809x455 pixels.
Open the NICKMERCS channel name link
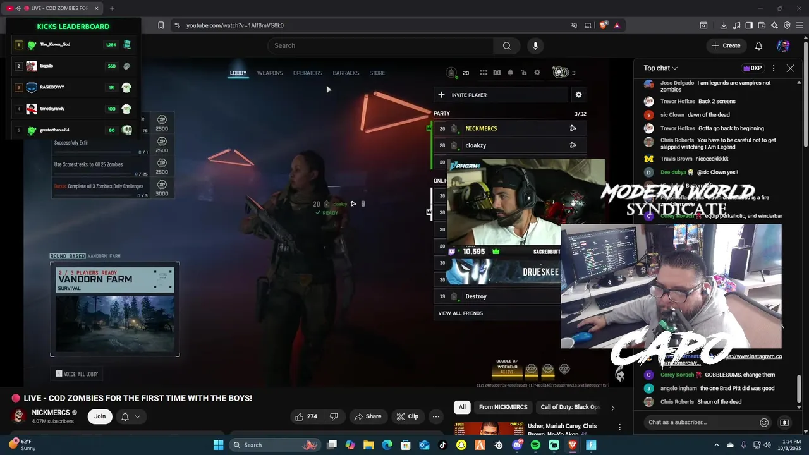tap(51, 413)
